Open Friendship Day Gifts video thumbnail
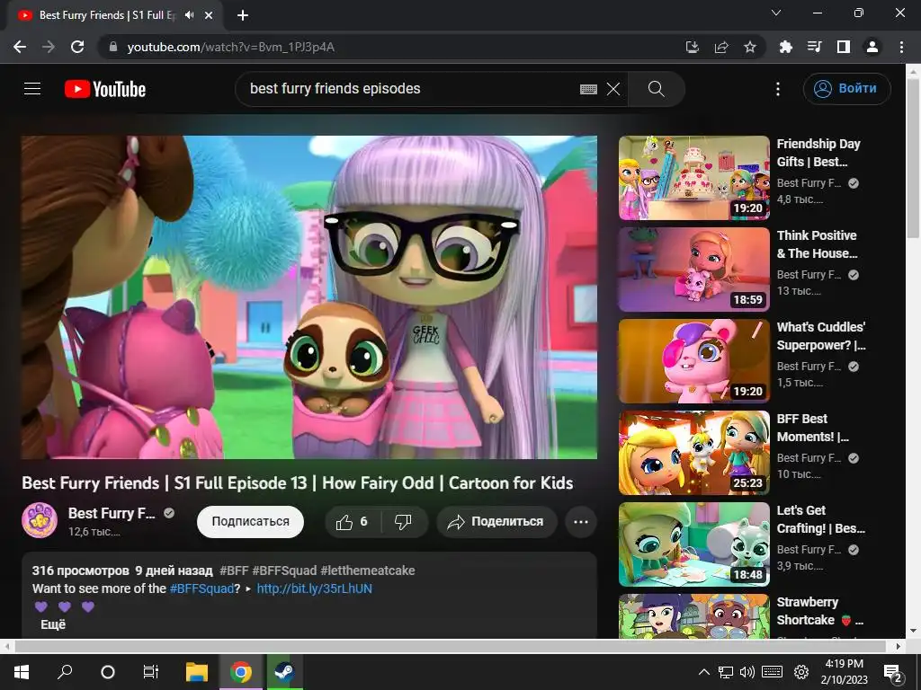Viewport: 921px width, 690px height. 693,178
